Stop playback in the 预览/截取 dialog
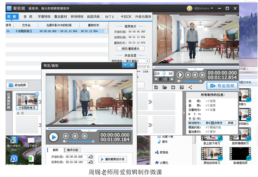Screen dimensions: 258x177 [x=66, y=136]
